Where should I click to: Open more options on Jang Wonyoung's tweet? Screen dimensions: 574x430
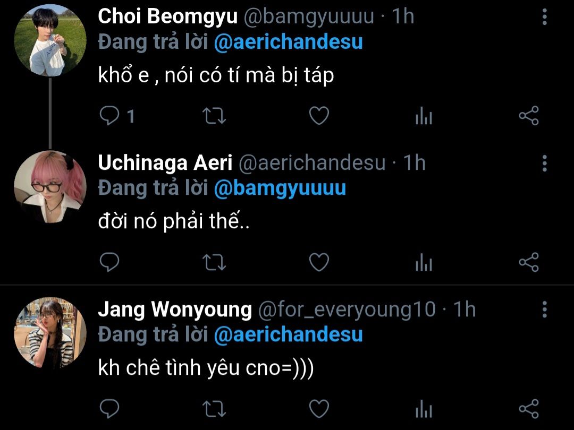click(544, 309)
